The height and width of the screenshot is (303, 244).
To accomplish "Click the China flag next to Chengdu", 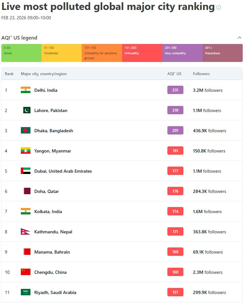I will 26,272.
